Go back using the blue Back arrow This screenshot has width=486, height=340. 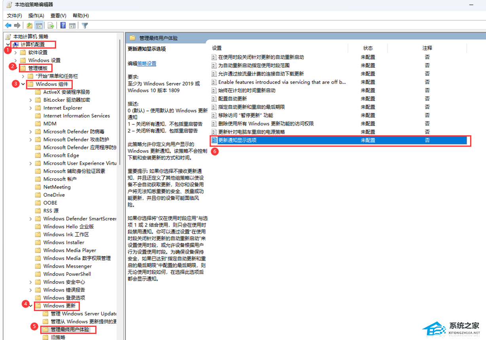[8, 25]
